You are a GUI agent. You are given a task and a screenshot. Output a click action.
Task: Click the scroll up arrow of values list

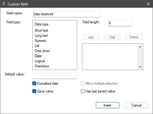[x=140, y=47]
